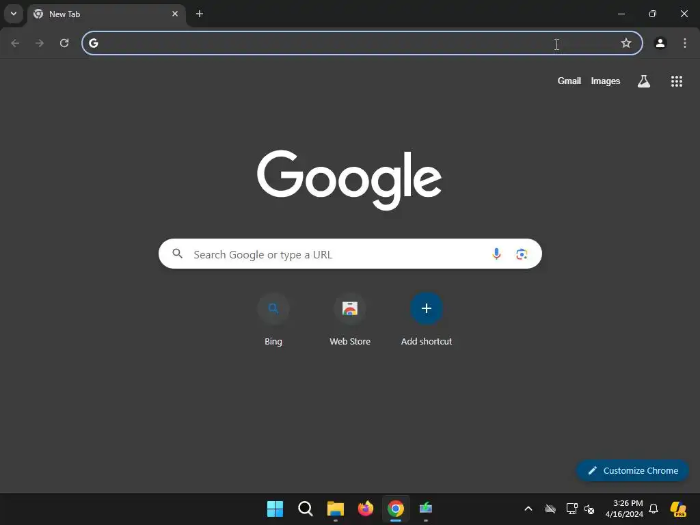Launch Firefox from the taskbar
Screen dimensions: 700x525
(x=366, y=509)
